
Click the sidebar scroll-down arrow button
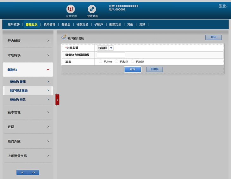(22, 172)
